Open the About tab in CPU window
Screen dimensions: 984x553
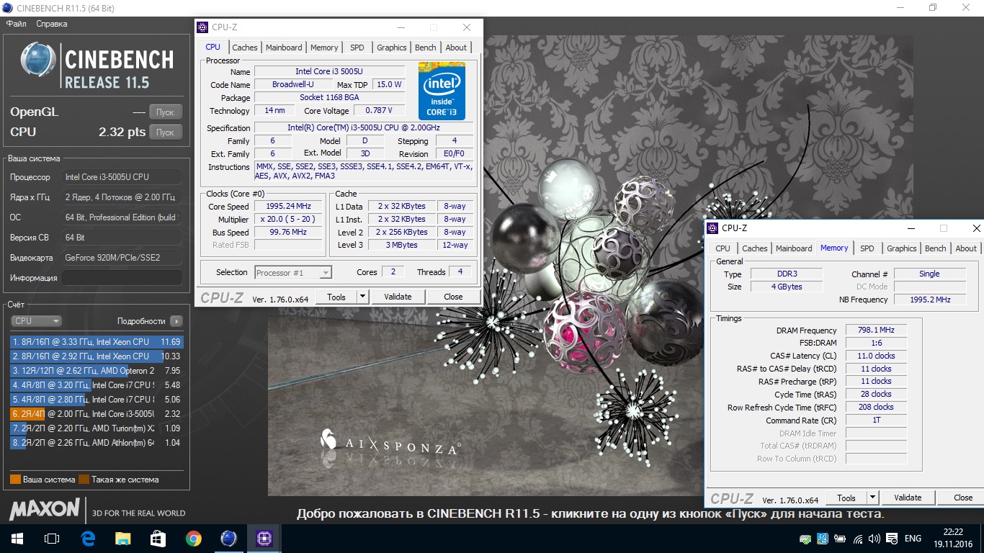coord(456,48)
